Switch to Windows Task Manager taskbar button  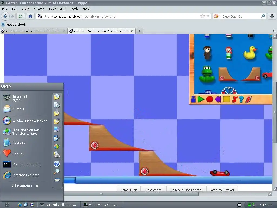101,205
